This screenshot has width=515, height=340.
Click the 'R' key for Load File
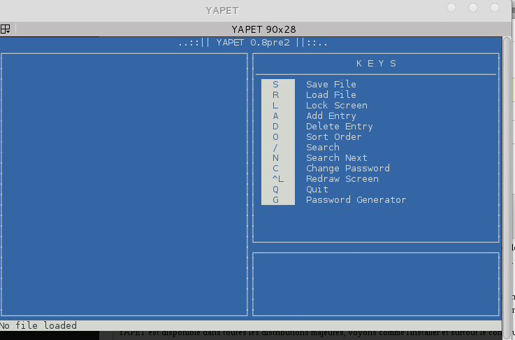[x=275, y=95]
